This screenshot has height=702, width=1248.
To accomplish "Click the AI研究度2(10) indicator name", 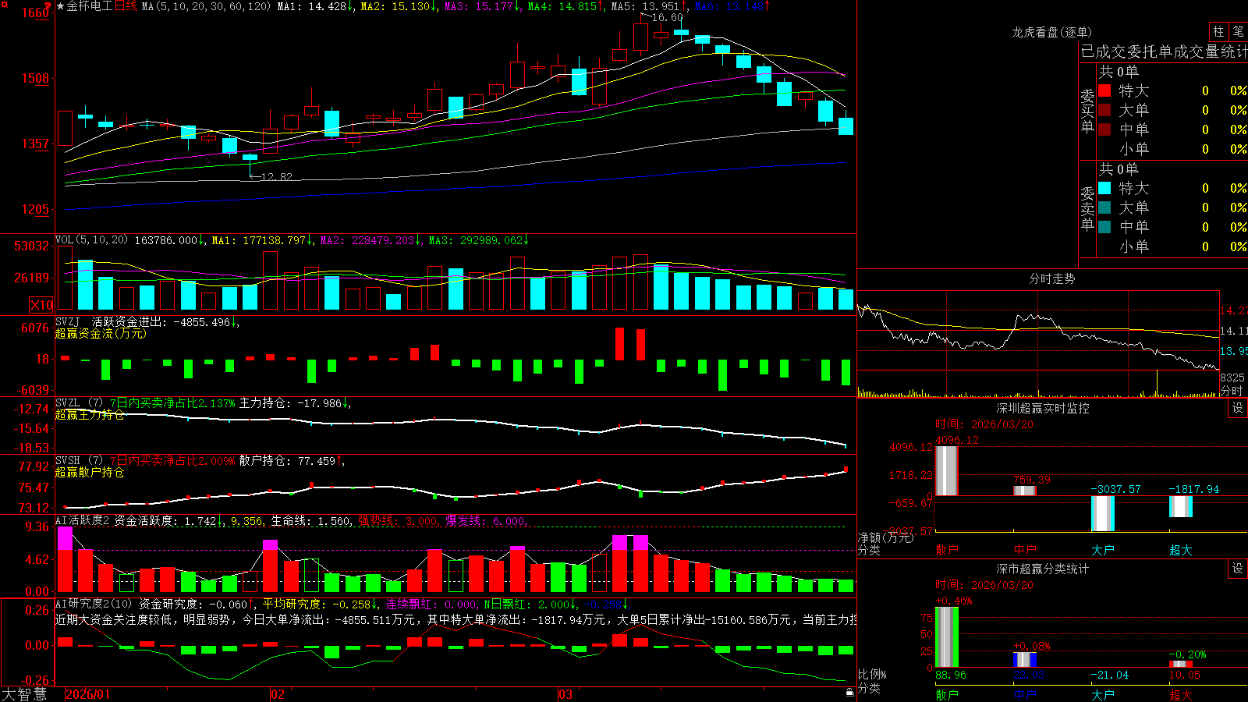I will 94,604.
